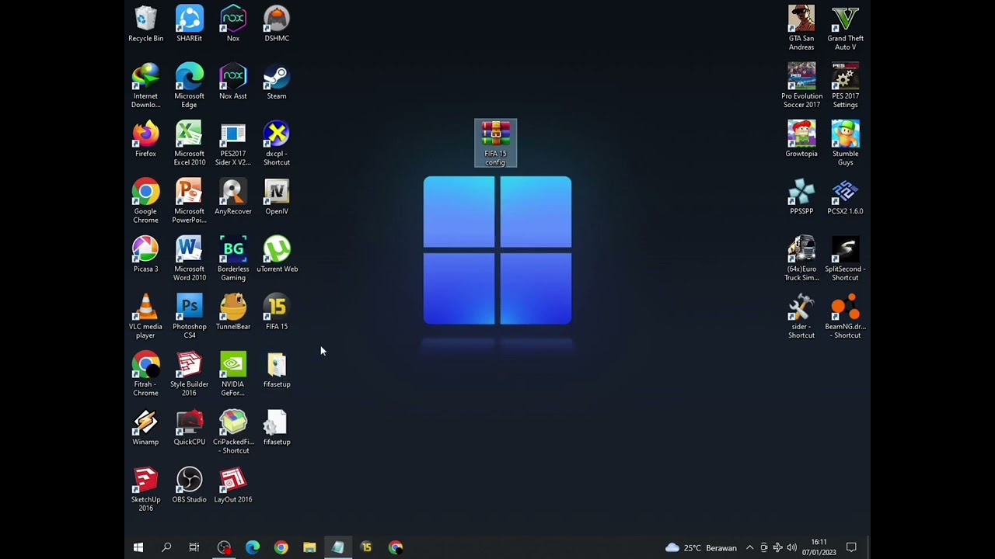Select the Fitrah - Chrome desktop shortcut
Screen dimensions: 995x559
(145, 373)
